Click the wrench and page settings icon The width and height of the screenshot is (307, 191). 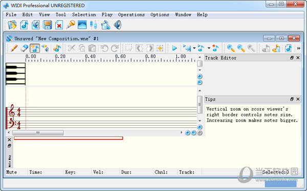coord(106,25)
